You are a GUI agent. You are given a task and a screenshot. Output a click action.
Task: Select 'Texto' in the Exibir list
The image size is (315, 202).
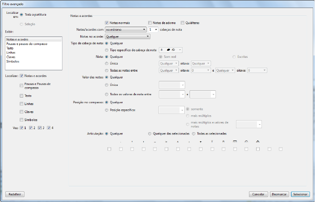(33, 48)
